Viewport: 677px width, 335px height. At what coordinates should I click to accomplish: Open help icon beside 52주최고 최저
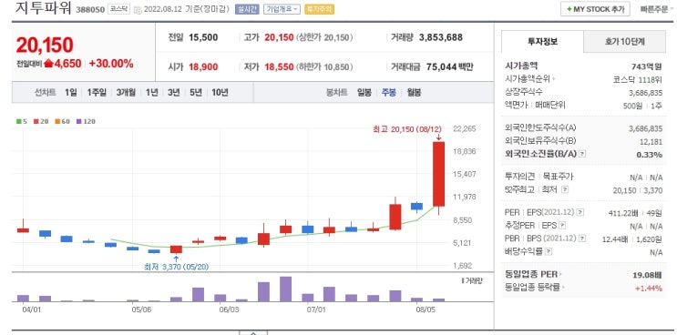pyautogui.click(x=564, y=189)
